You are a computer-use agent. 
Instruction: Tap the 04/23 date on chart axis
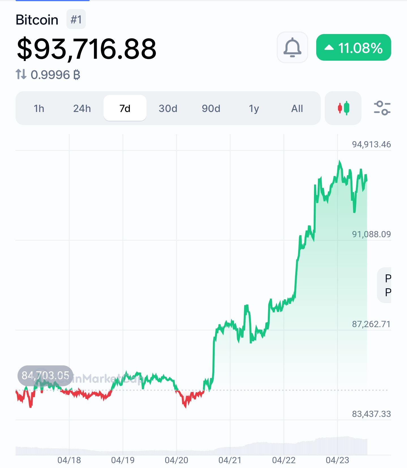coord(337,460)
